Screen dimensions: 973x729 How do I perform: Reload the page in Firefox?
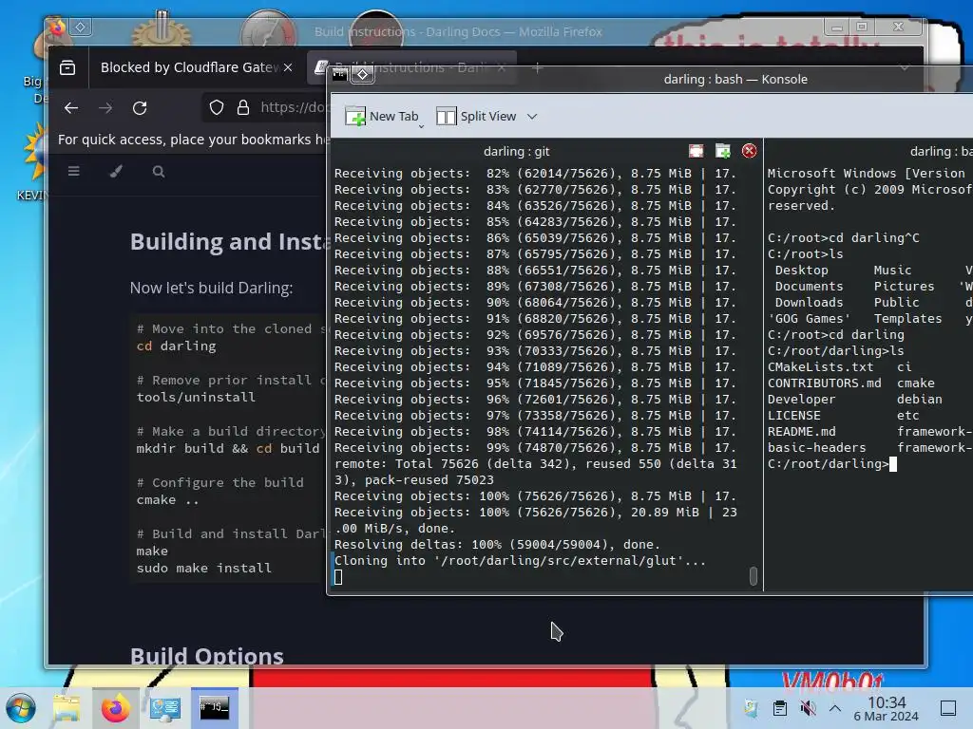click(x=140, y=108)
